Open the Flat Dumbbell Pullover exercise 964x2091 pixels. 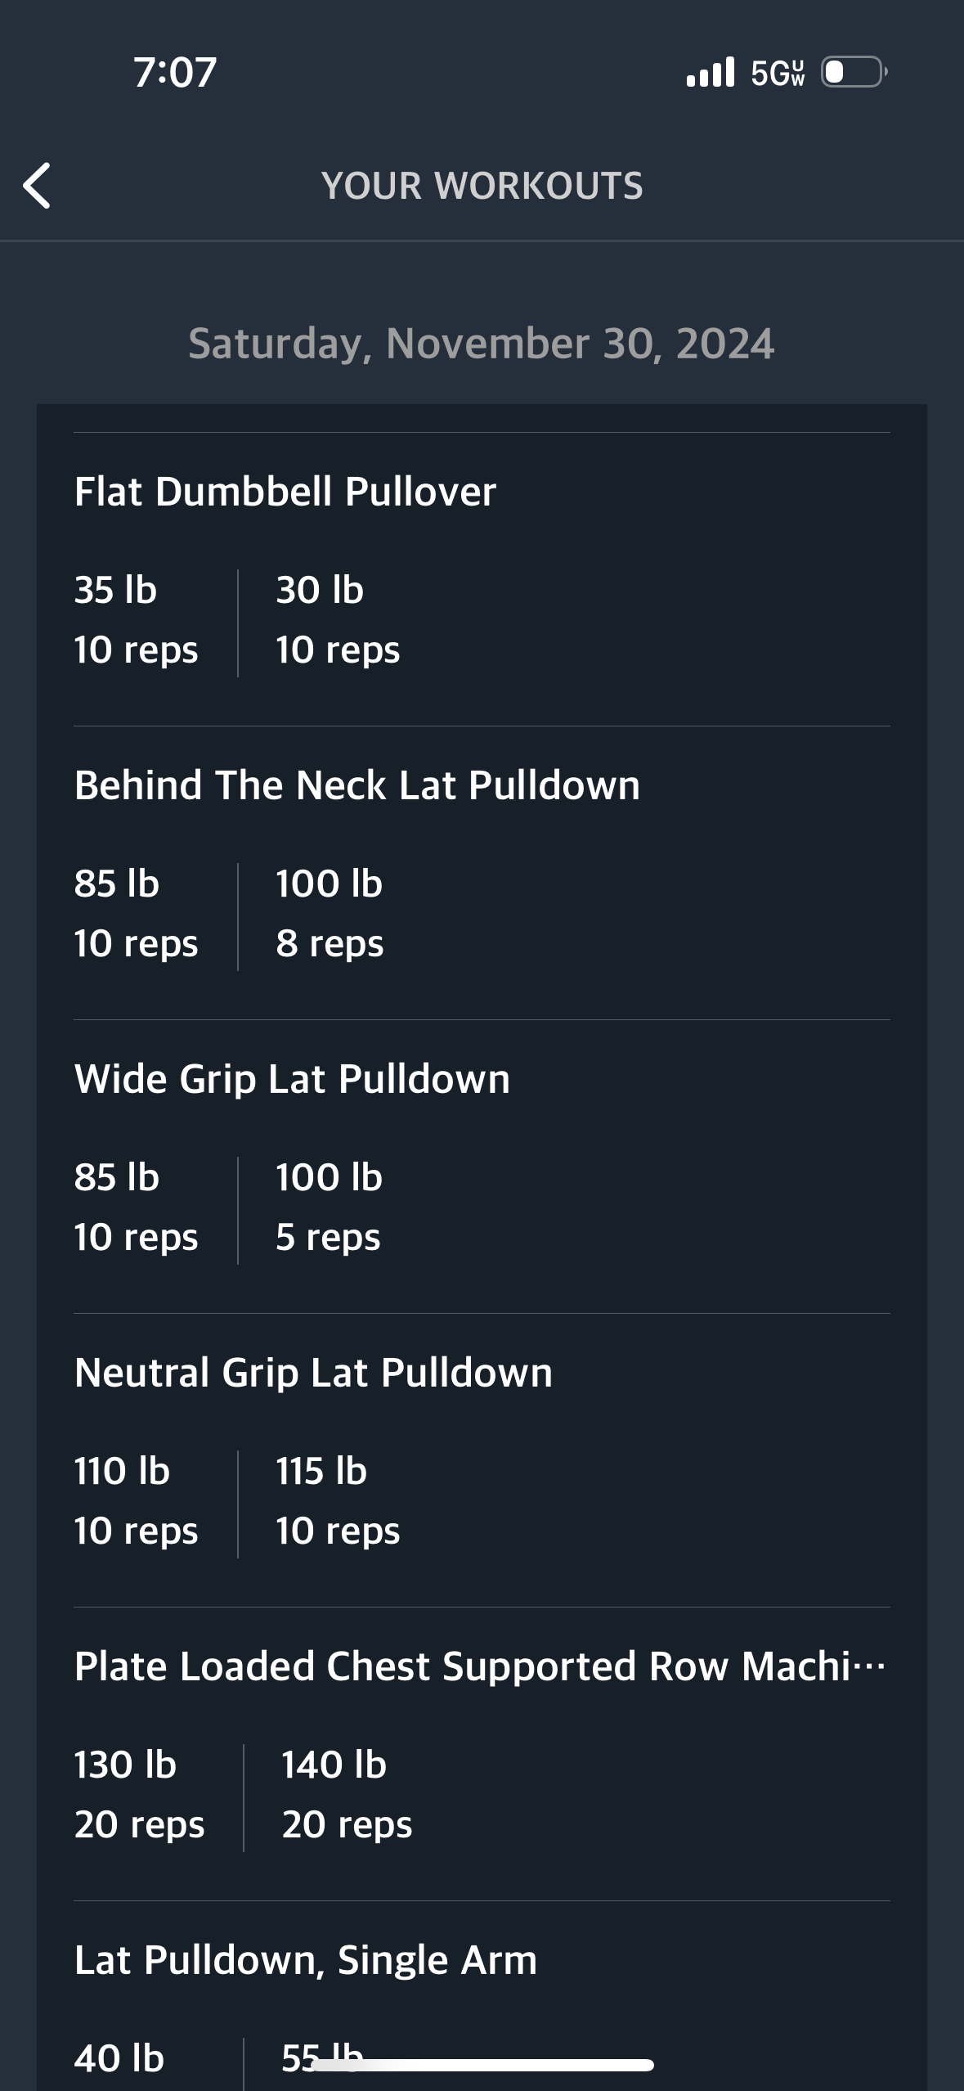pyautogui.click(x=285, y=492)
